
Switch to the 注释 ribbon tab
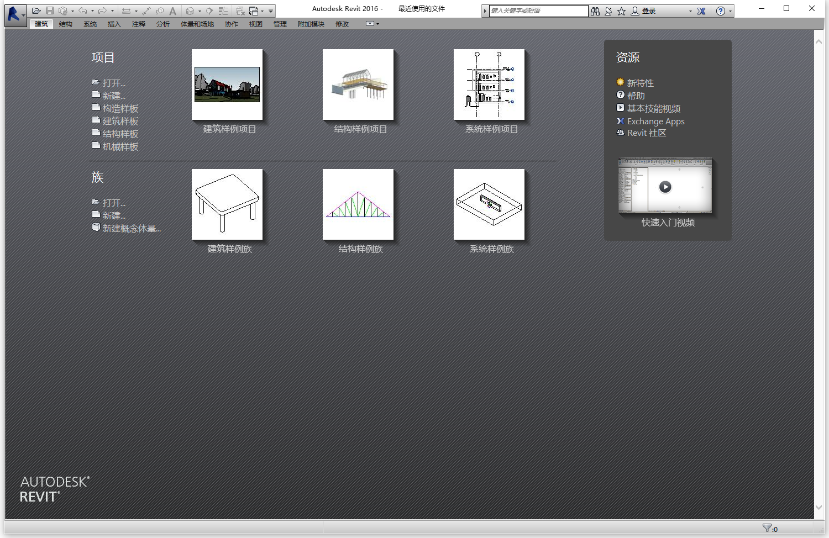click(x=139, y=24)
